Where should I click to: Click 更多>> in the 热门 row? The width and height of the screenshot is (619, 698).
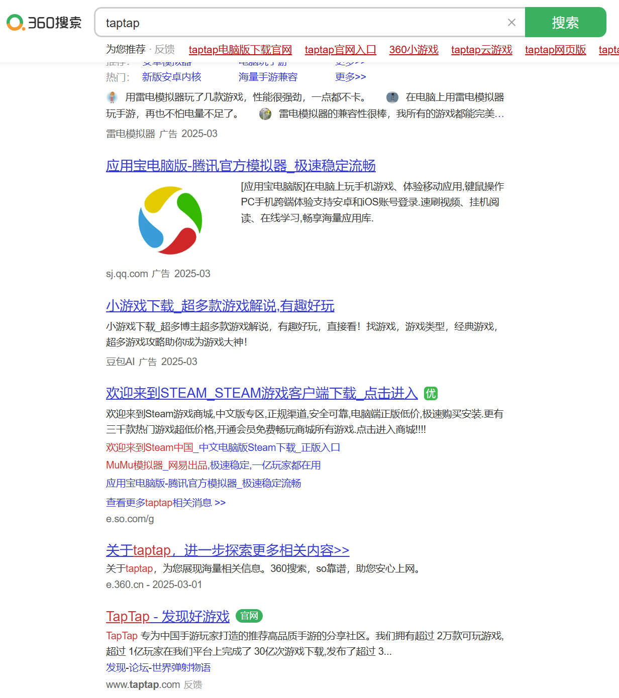(x=350, y=77)
